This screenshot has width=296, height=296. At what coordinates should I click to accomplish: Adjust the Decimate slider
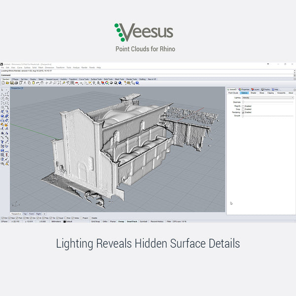(x=243, y=102)
